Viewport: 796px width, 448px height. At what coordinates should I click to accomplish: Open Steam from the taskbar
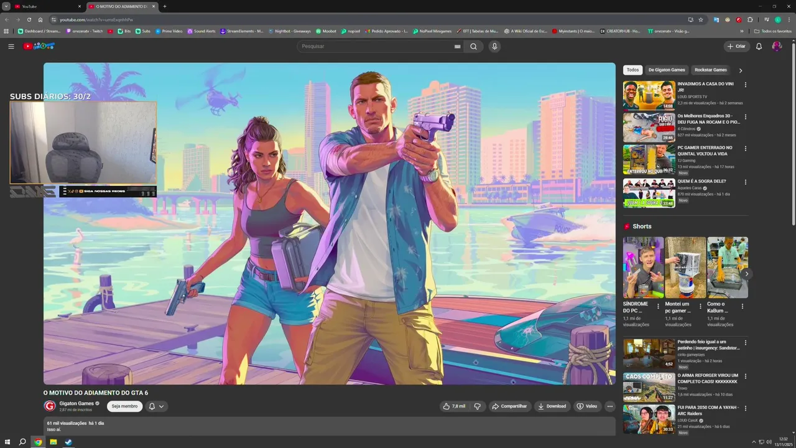point(68,442)
